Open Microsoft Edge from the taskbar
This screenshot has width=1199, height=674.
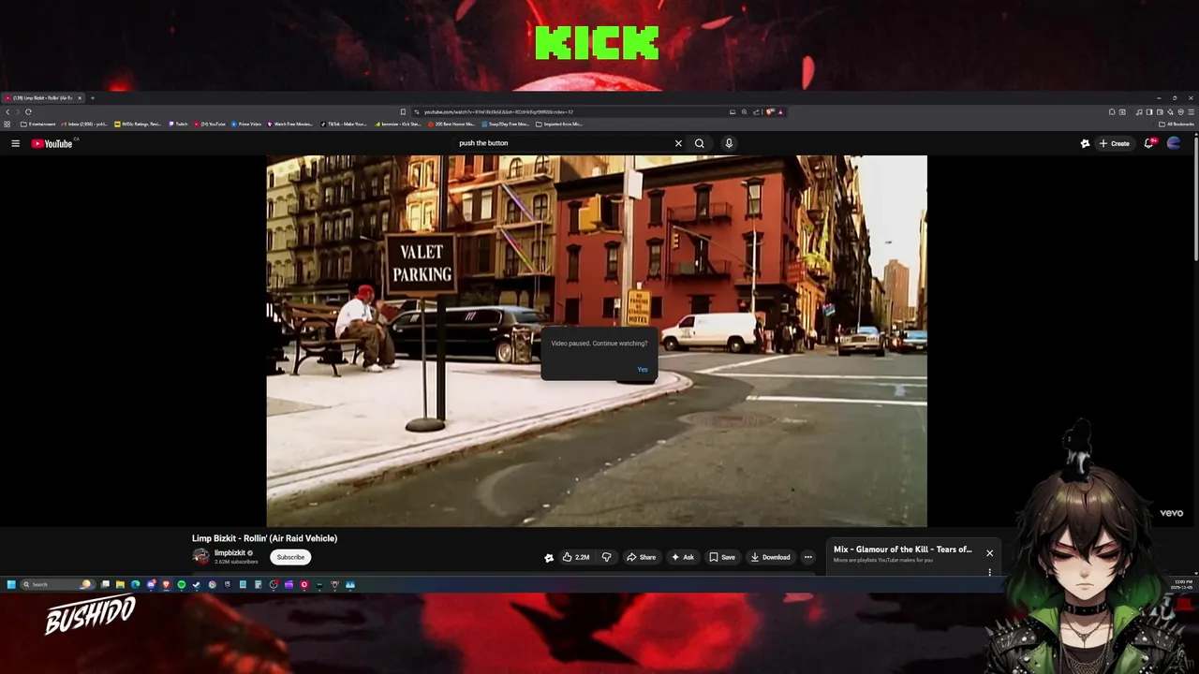136,585
